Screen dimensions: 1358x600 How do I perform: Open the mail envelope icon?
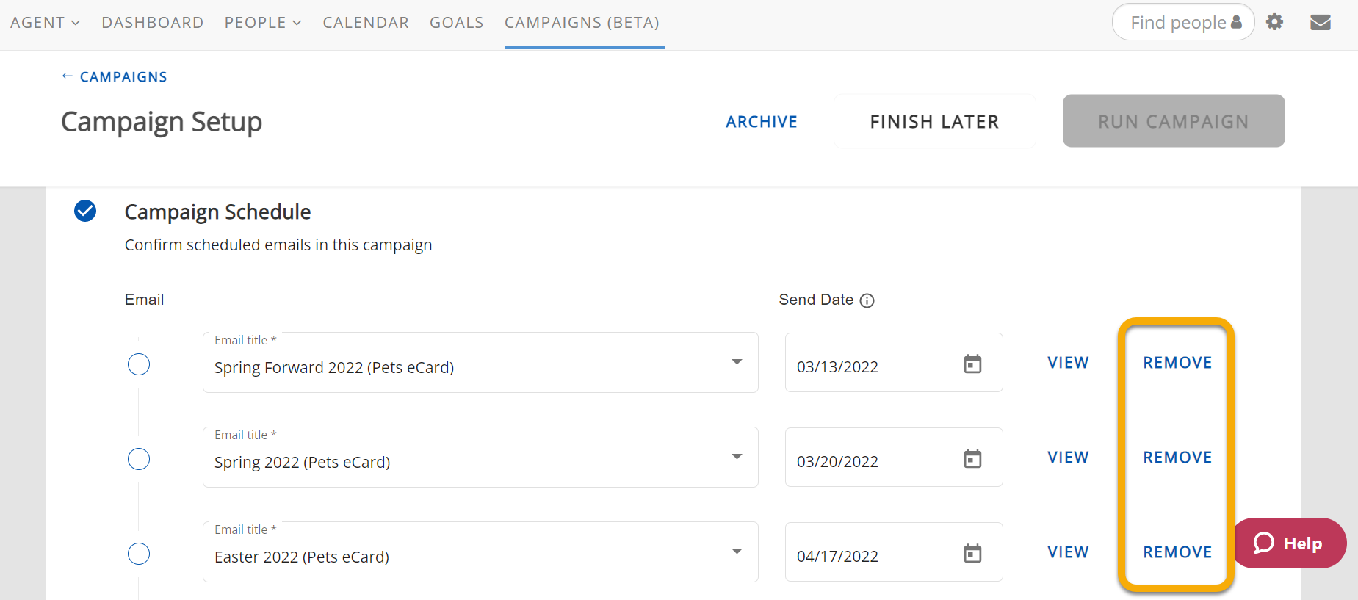click(1320, 22)
